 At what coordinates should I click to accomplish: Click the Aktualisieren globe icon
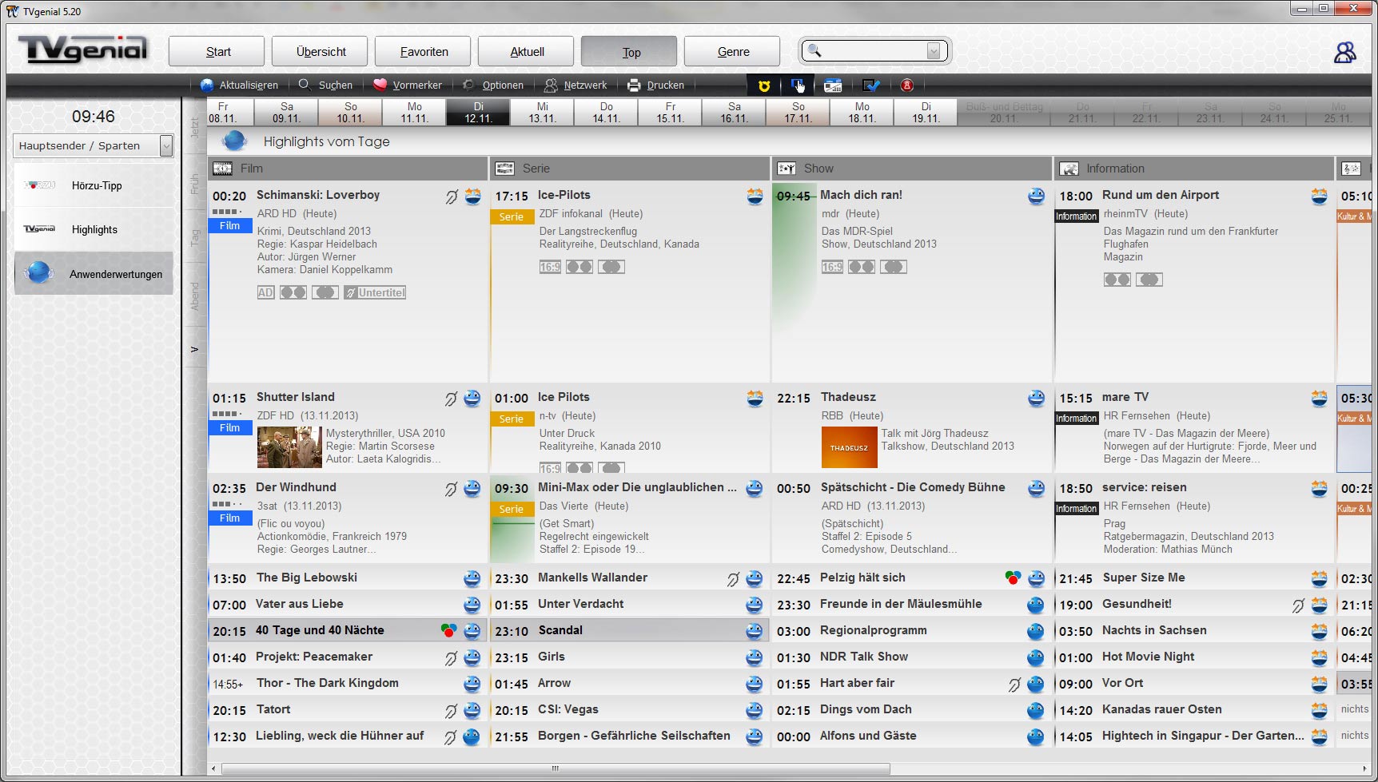click(x=207, y=85)
